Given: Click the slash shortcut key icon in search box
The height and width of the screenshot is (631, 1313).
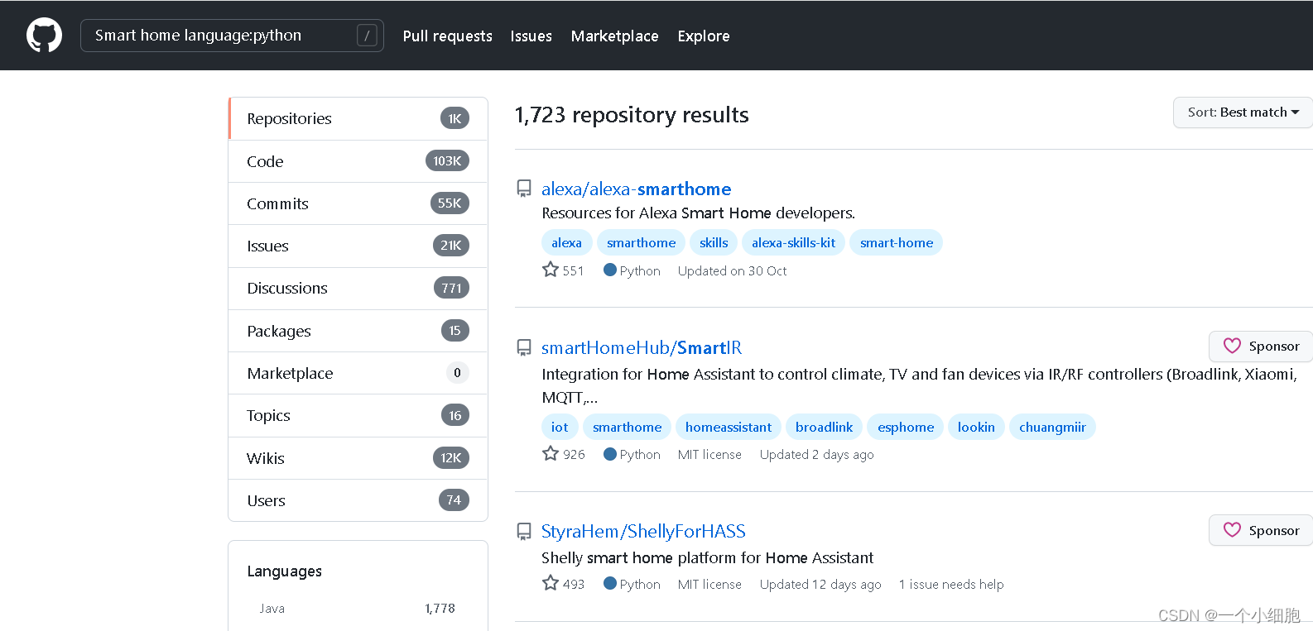Looking at the screenshot, I should click(367, 36).
